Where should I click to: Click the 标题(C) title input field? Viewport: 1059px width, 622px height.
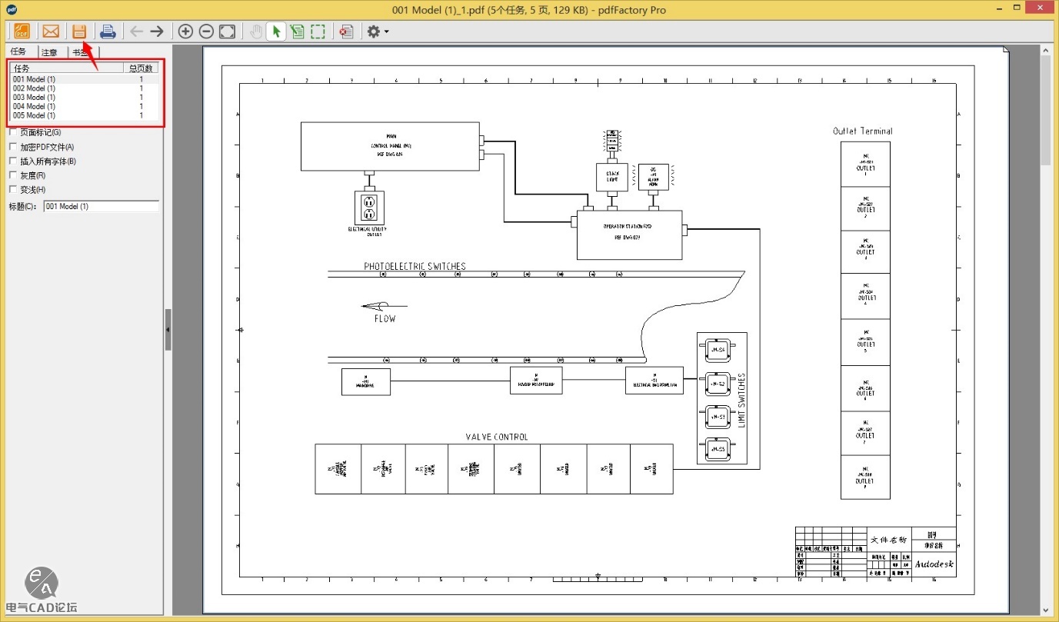101,206
